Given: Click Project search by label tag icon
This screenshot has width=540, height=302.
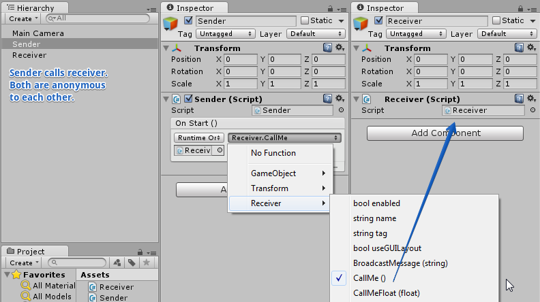Looking at the screenshot, I should [132, 263].
